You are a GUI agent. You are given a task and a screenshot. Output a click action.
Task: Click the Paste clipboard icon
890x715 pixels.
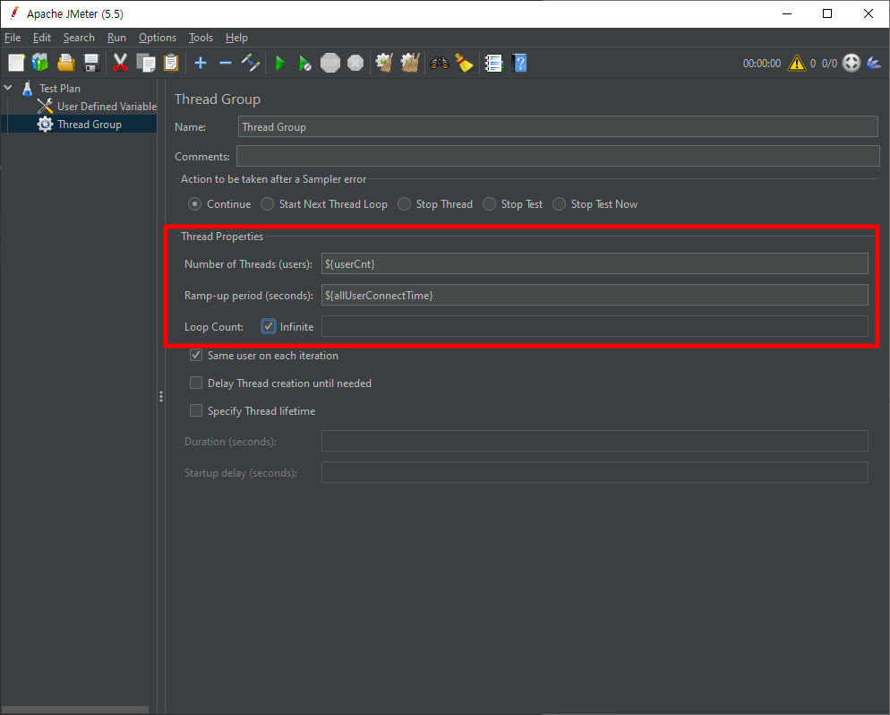pos(171,63)
